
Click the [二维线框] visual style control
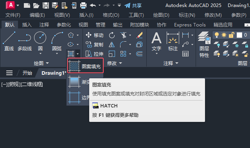32,85
